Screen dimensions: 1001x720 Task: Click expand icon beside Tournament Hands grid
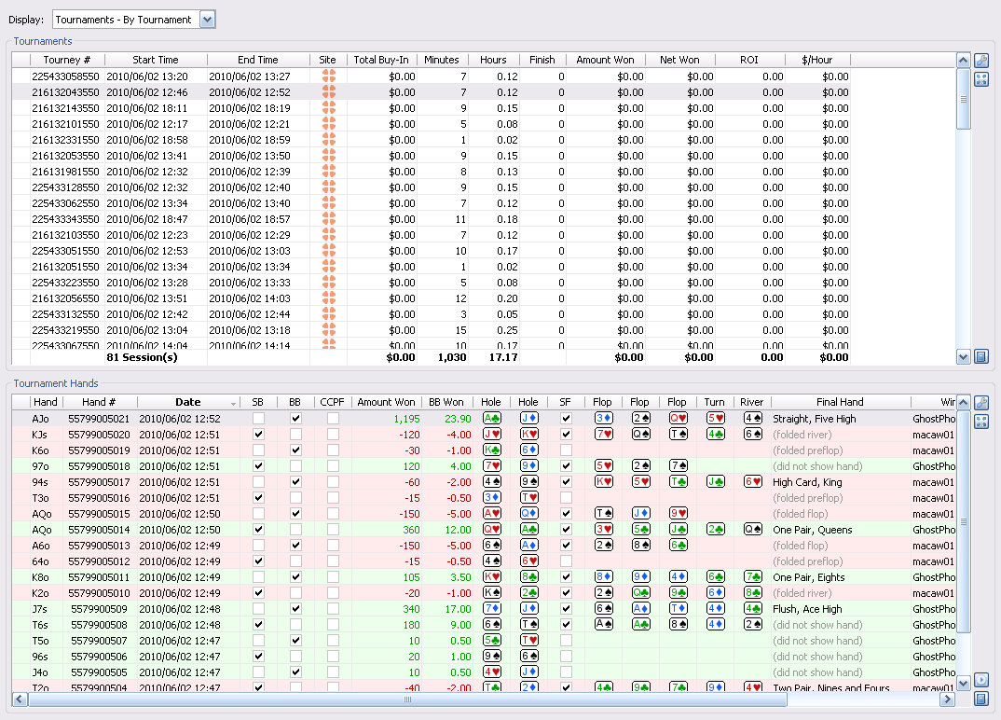point(980,422)
